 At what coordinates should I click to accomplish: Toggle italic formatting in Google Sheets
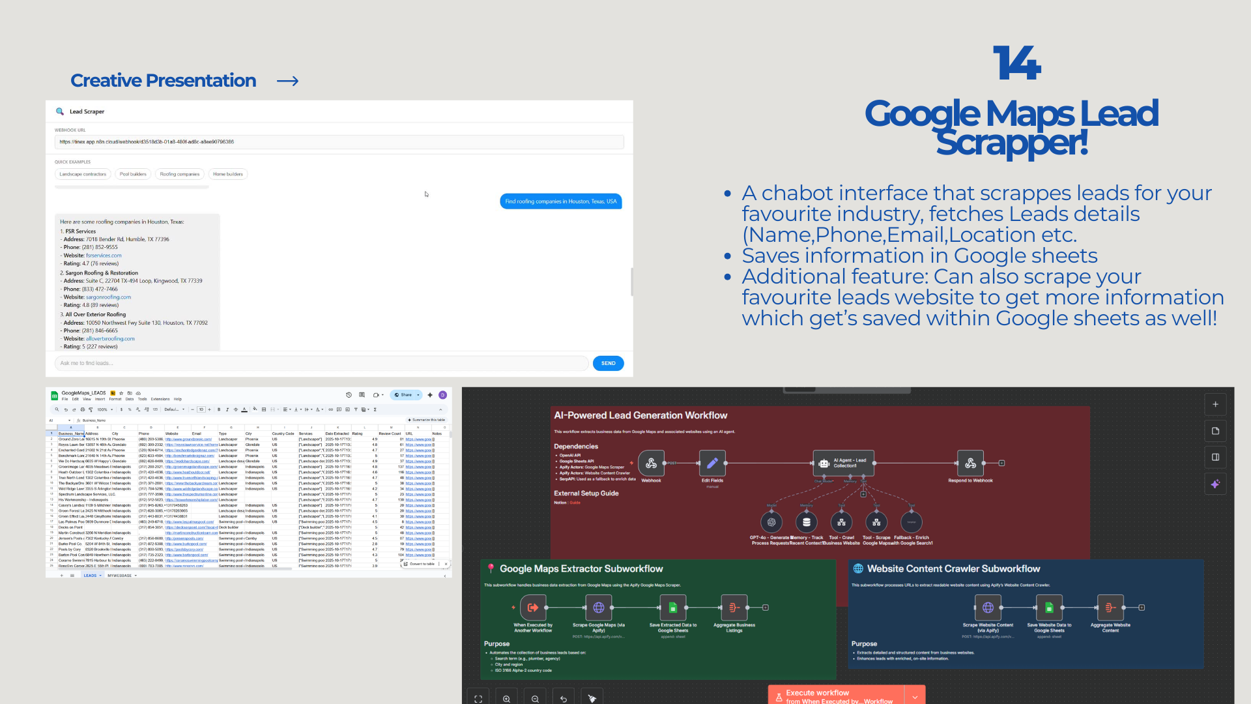[x=227, y=410]
